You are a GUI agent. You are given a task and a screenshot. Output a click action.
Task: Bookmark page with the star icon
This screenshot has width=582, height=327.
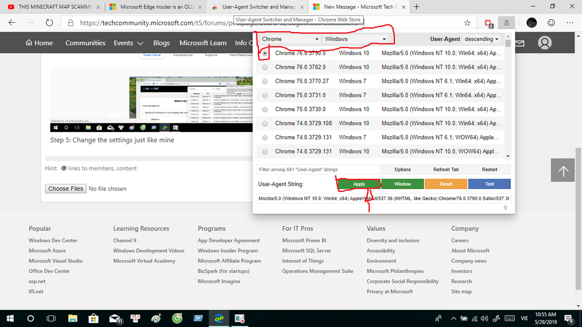[467, 23]
